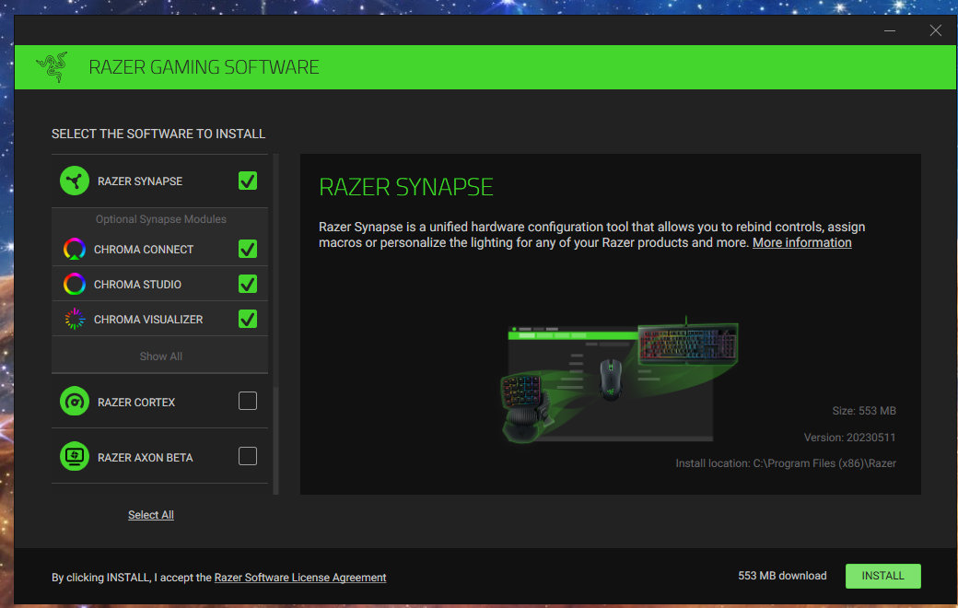Select the CHROMA CONNECT label

coord(144,250)
